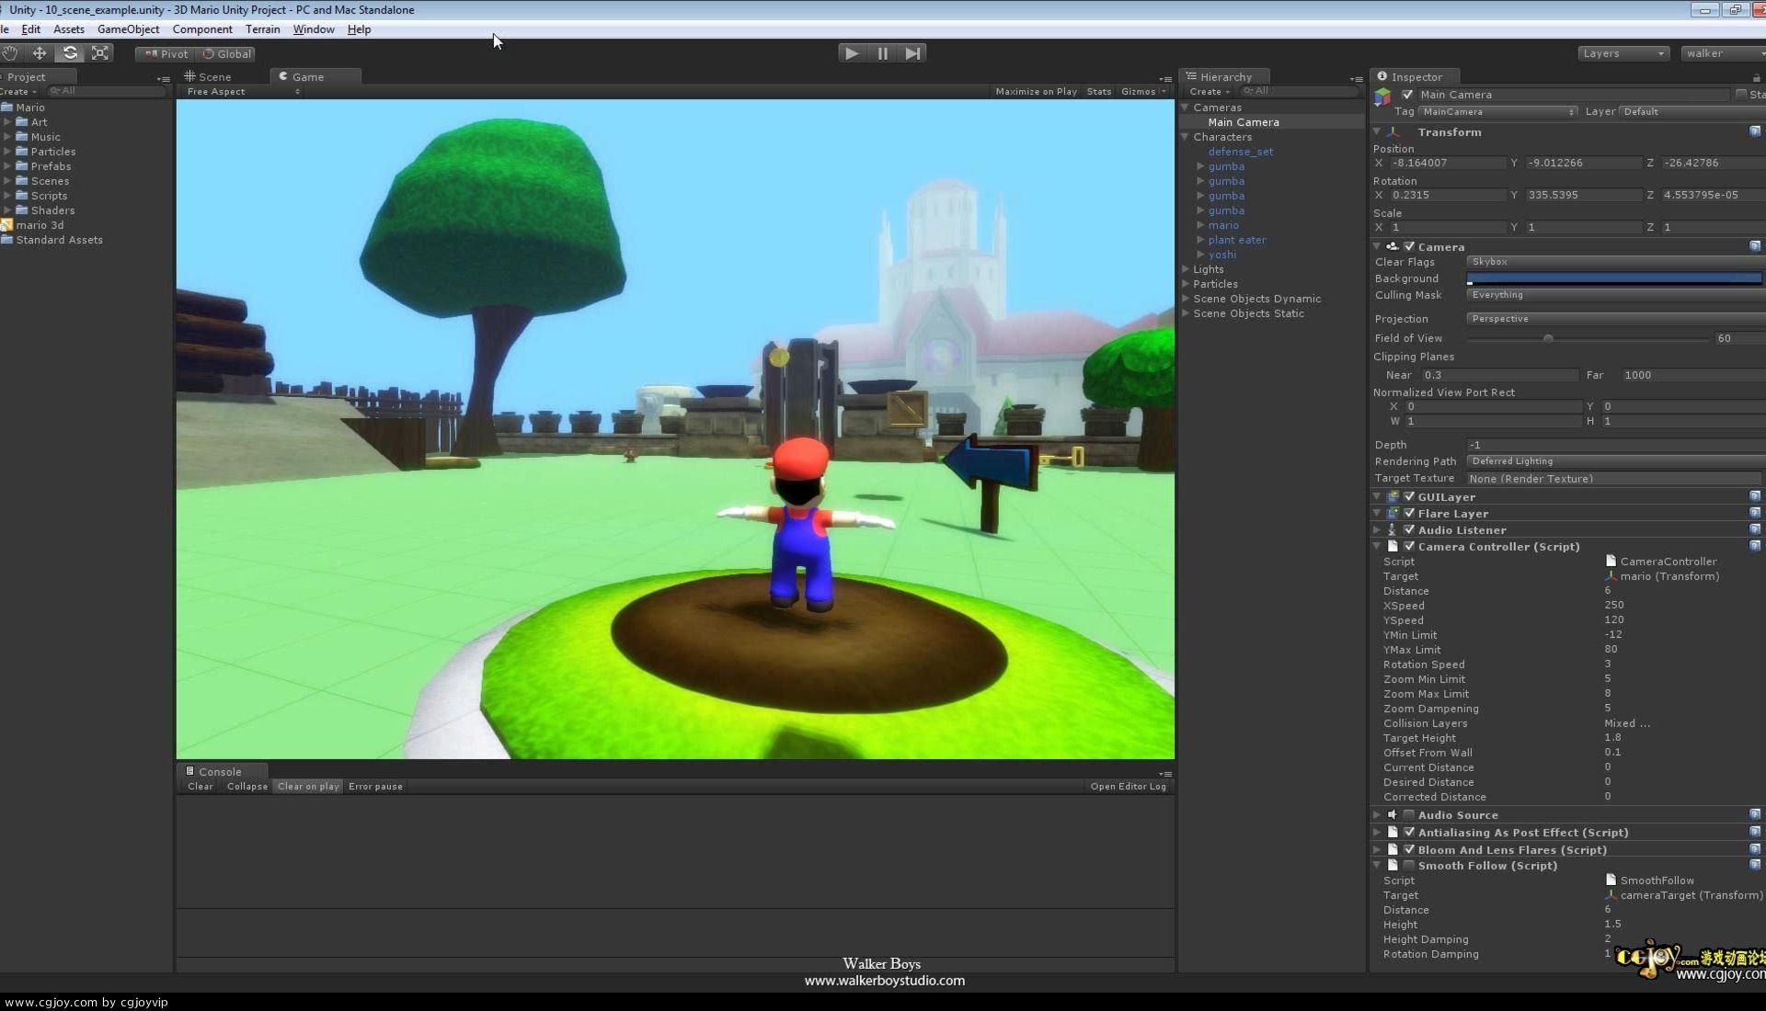The image size is (1766, 1011).
Task: Uncheck the Audio Listener component
Action: pos(1409,529)
